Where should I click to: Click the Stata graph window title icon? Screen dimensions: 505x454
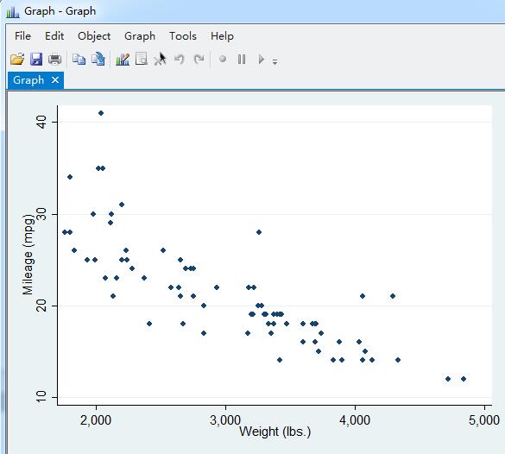pos(13,12)
